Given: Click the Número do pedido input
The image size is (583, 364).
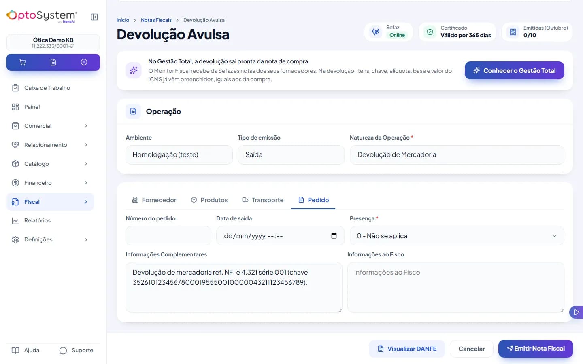Looking at the screenshot, I should click(x=168, y=236).
